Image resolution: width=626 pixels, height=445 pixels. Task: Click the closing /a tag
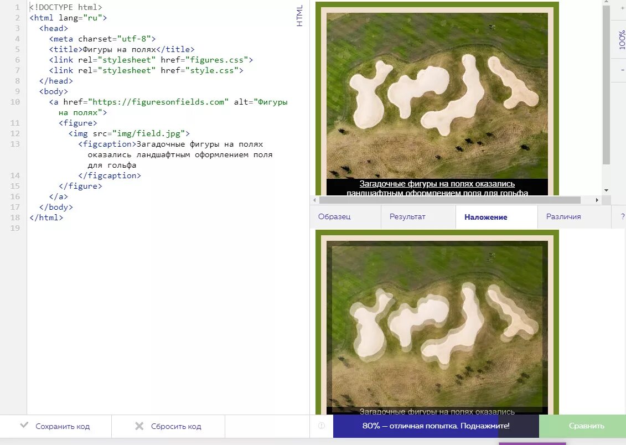(x=59, y=196)
